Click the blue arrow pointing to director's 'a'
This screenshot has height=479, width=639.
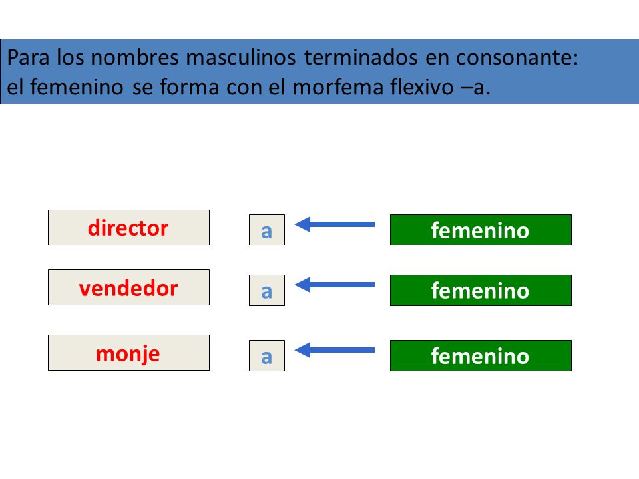pos(335,224)
